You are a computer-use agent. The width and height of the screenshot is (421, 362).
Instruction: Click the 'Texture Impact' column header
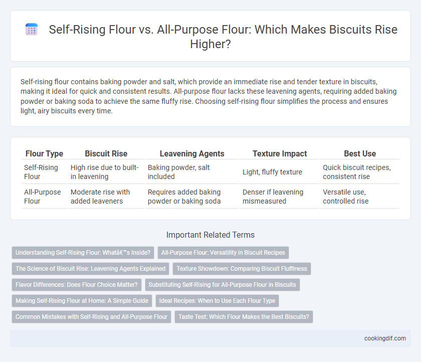(x=280, y=153)
